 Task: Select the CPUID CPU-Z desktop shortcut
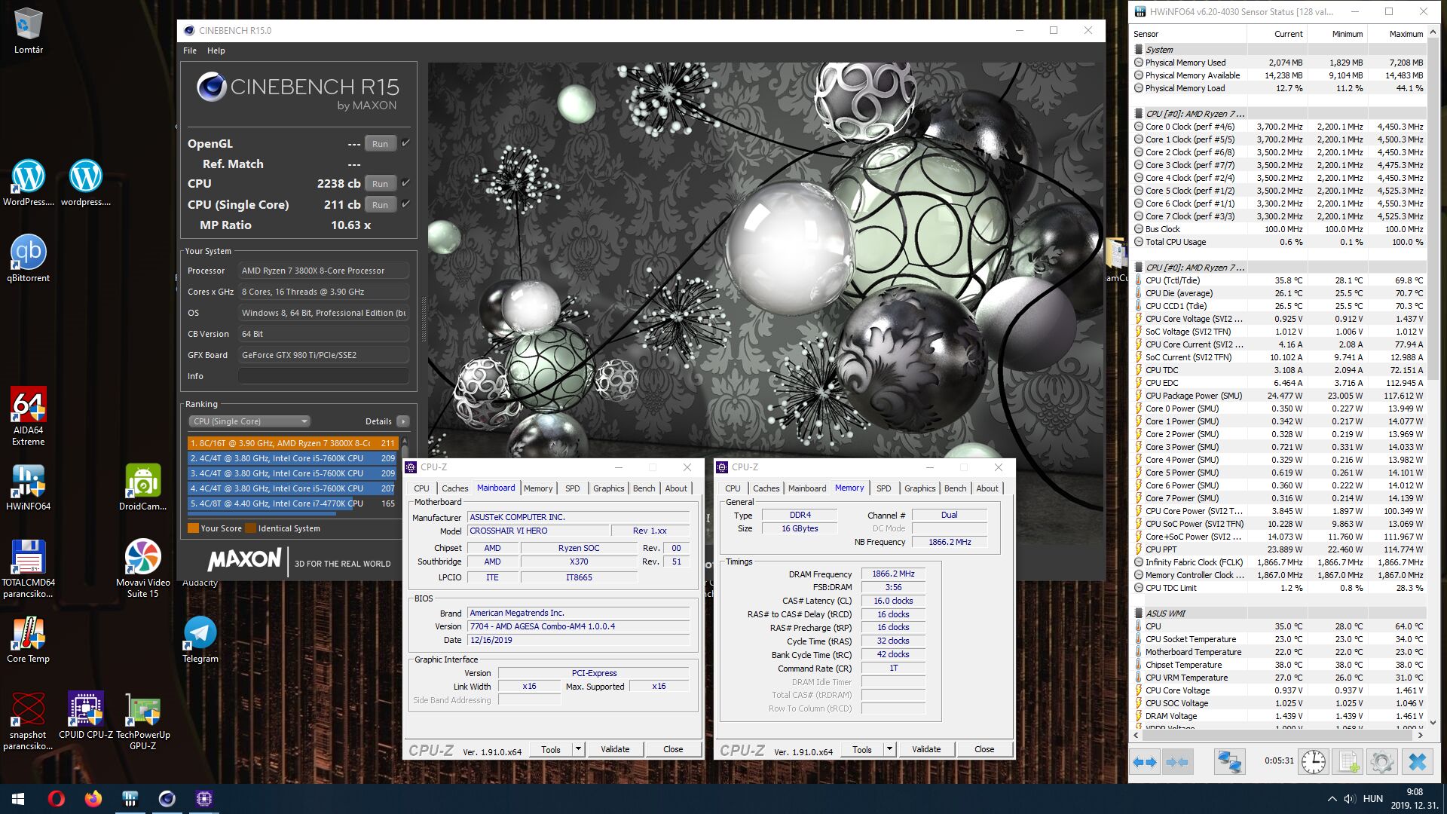[x=85, y=715]
